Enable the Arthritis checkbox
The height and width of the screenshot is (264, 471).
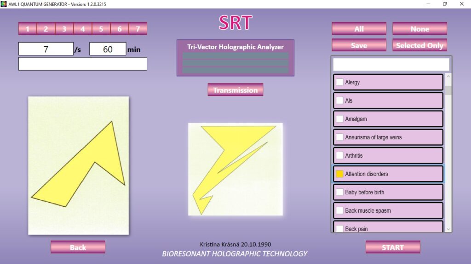tap(339, 156)
